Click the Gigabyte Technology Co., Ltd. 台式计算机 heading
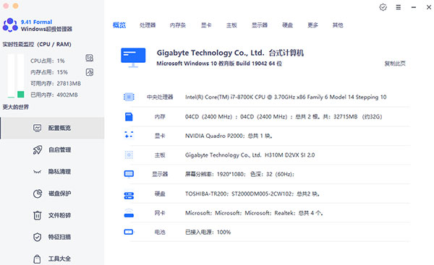The width and height of the screenshot is (434, 265). tap(230, 53)
